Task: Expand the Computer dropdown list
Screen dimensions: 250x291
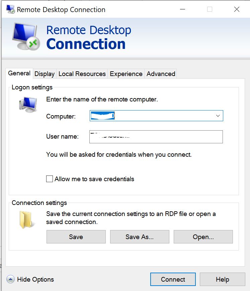Action: click(218, 116)
